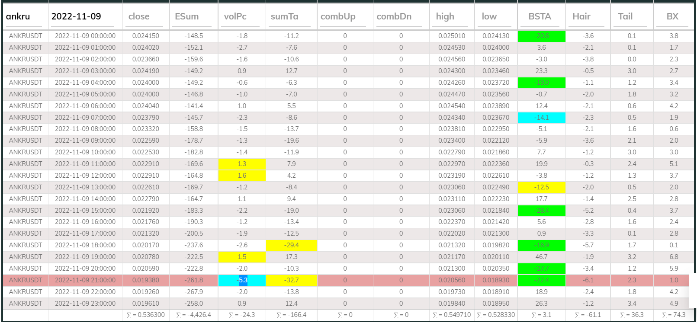
Task: Click the high total 0.549710
Action: tap(452, 315)
